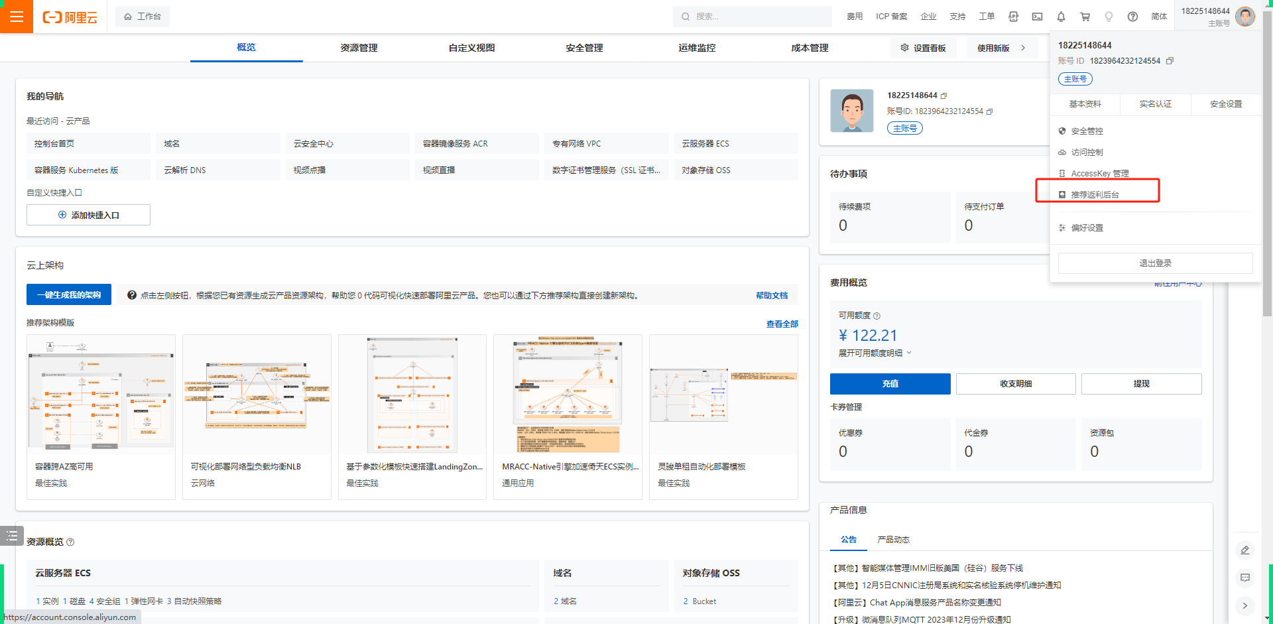Switch to the 成本管理 tab

click(x=810, y=48)
